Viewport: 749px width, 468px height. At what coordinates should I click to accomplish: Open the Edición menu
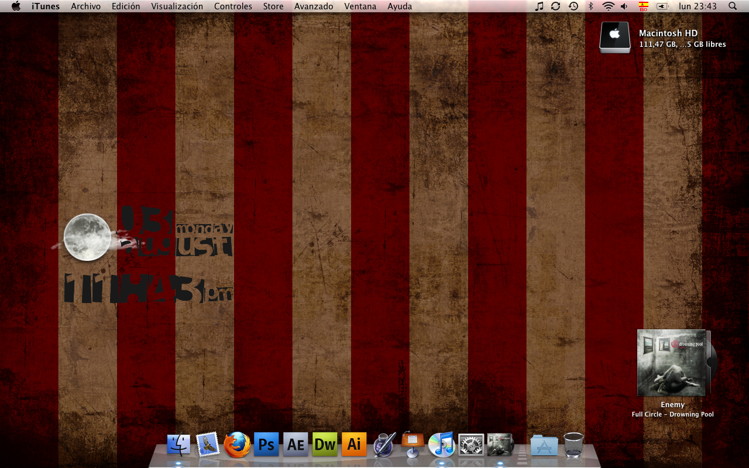[126, 6]
